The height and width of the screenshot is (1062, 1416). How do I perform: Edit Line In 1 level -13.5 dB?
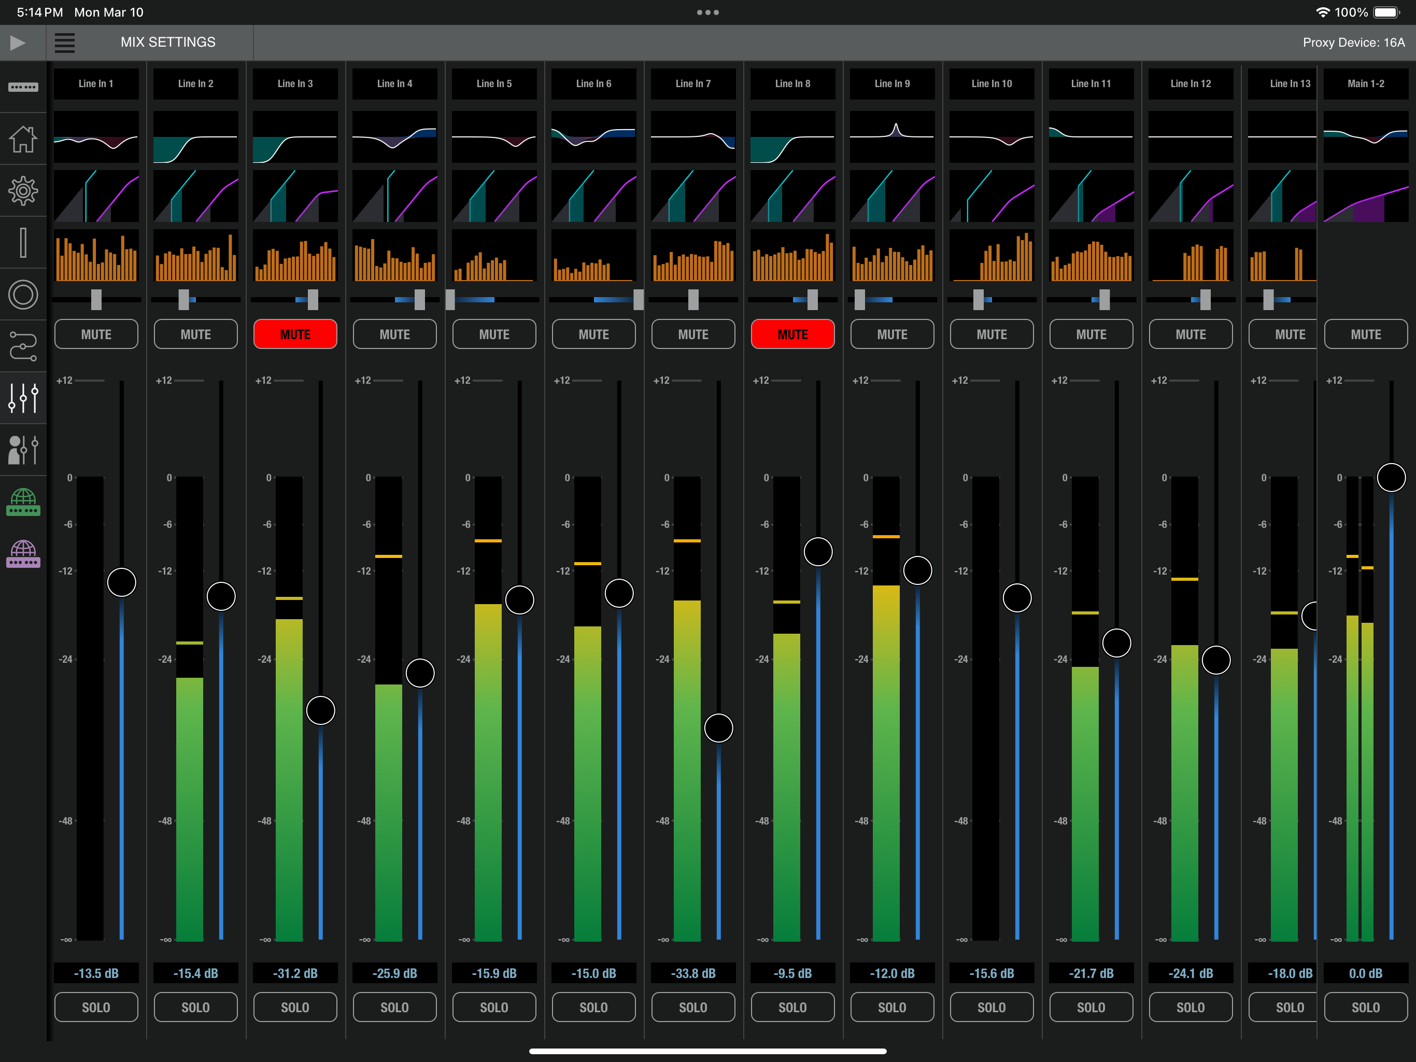point(96,973)
